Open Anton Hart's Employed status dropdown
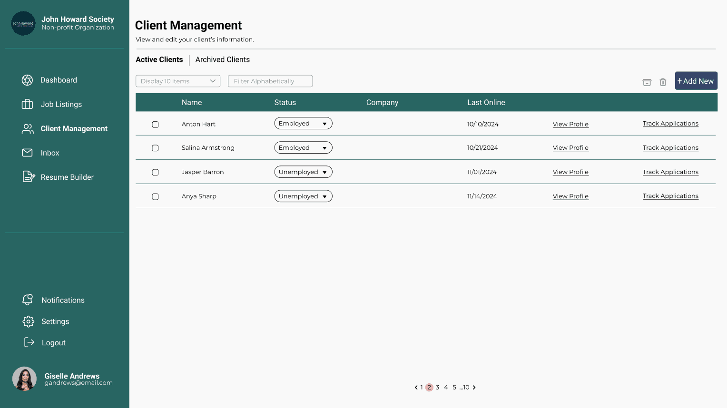Screen dimensions: 727x408 [303, 124]
